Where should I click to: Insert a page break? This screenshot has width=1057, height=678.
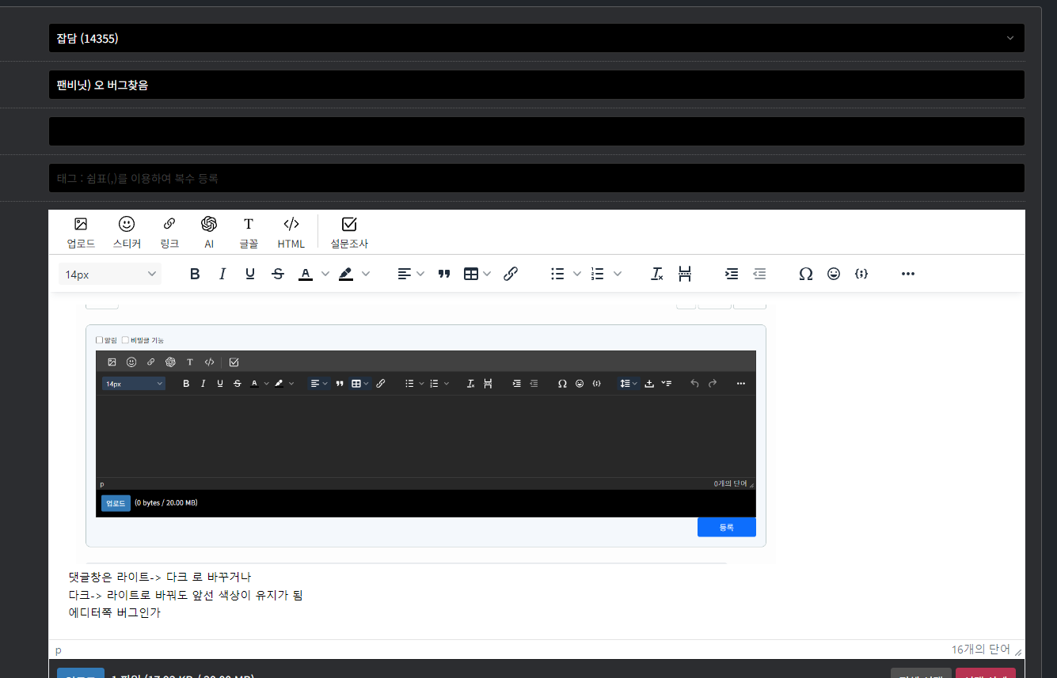point(685,274)
